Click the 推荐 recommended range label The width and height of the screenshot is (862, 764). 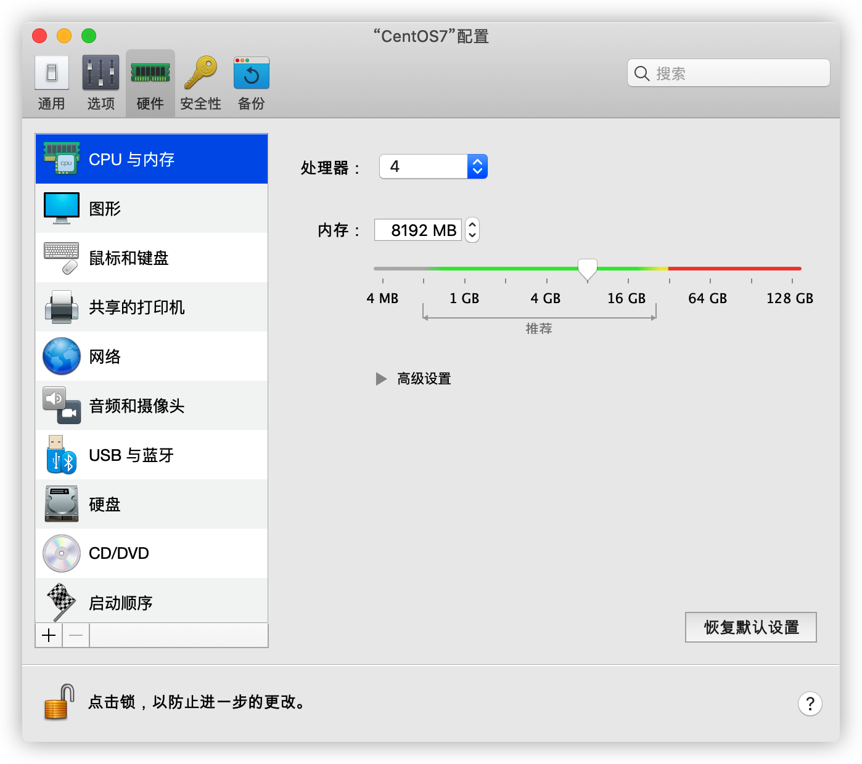point(539,328)
